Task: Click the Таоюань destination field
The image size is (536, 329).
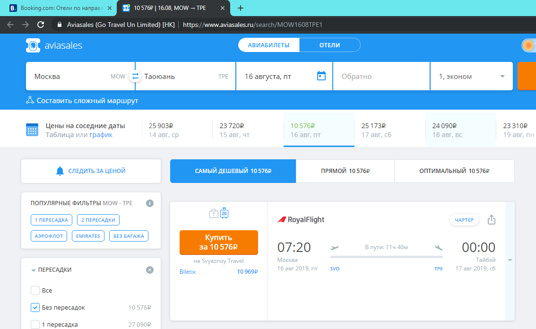Action: pyautogui.click(x=186, y=76)
